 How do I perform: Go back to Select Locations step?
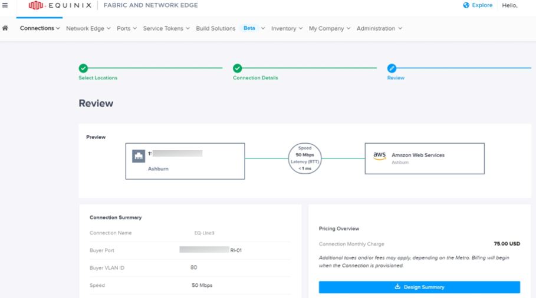pos(98,78)
